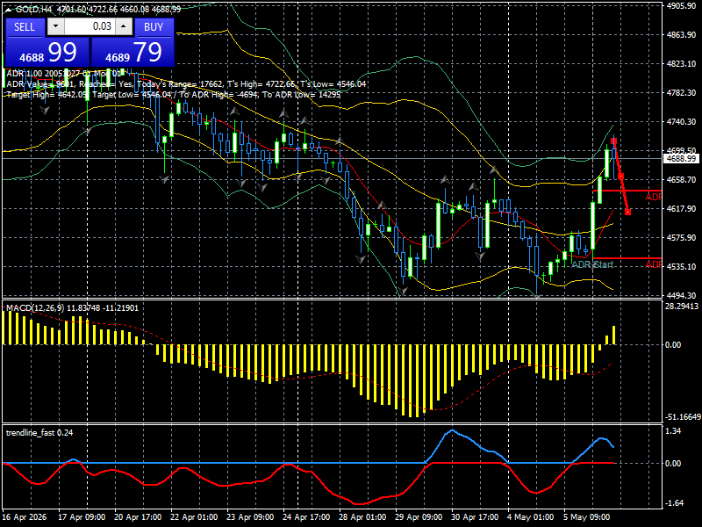Click the lower red ADR label near 4546
The width and height of the screenshot is (702, 527).
point(653,264)
